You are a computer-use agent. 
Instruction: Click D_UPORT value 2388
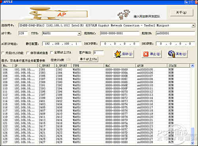(x=59, y=79)
